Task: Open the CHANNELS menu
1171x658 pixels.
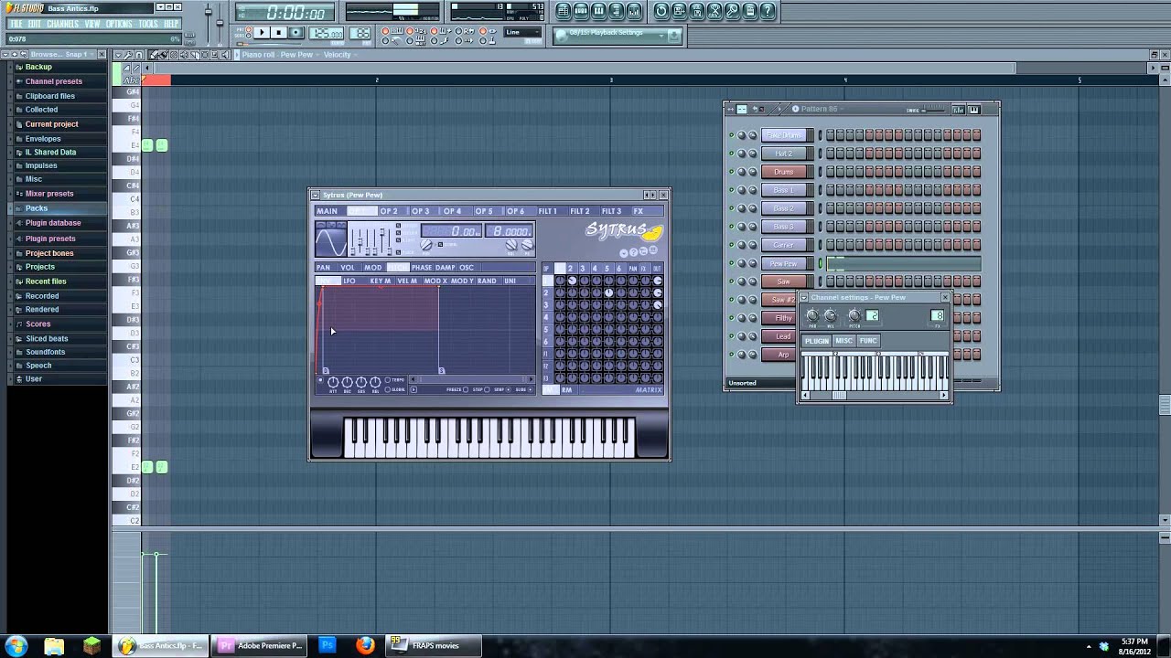Action: (62, 24)
